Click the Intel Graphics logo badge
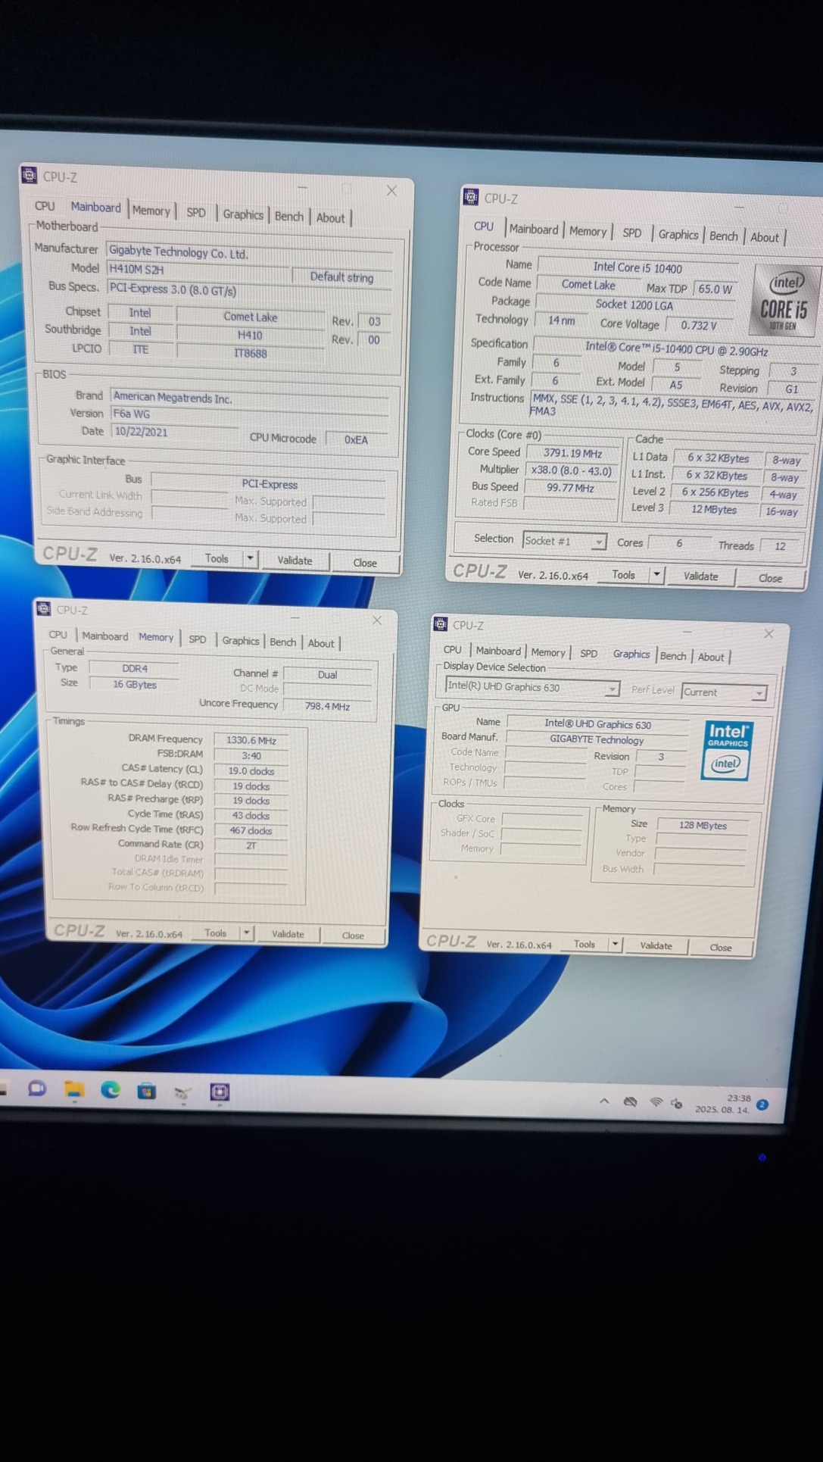The image size is (823, 1462). point(727,751)
